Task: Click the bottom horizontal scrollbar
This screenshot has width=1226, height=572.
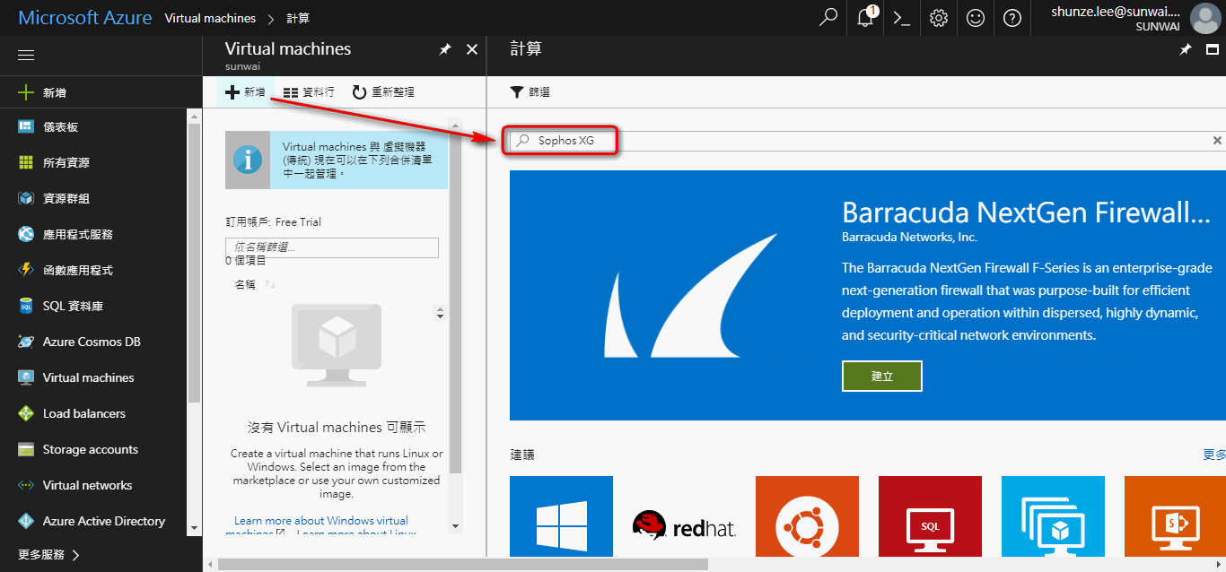Action: (x=462, y=564)
